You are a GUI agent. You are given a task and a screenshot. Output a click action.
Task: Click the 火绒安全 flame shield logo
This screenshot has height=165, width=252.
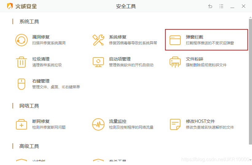point(10,6)
